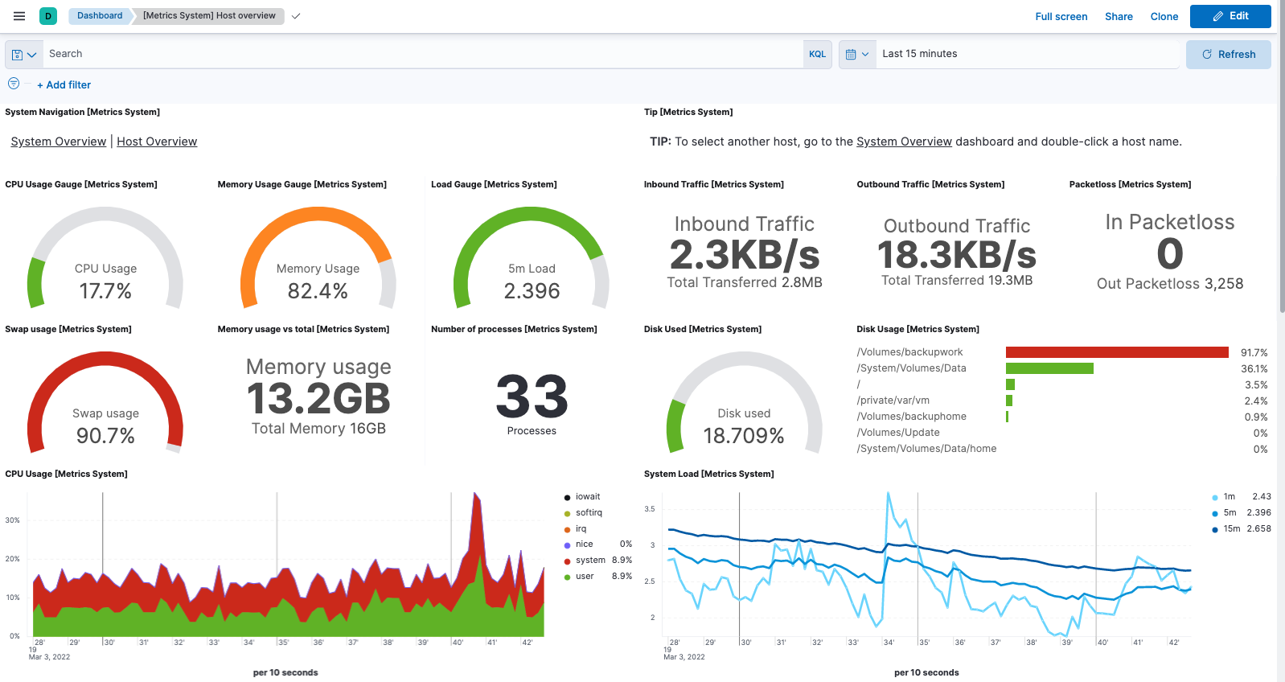Open Full screen mode
1285x682 pixels.
1061,16
